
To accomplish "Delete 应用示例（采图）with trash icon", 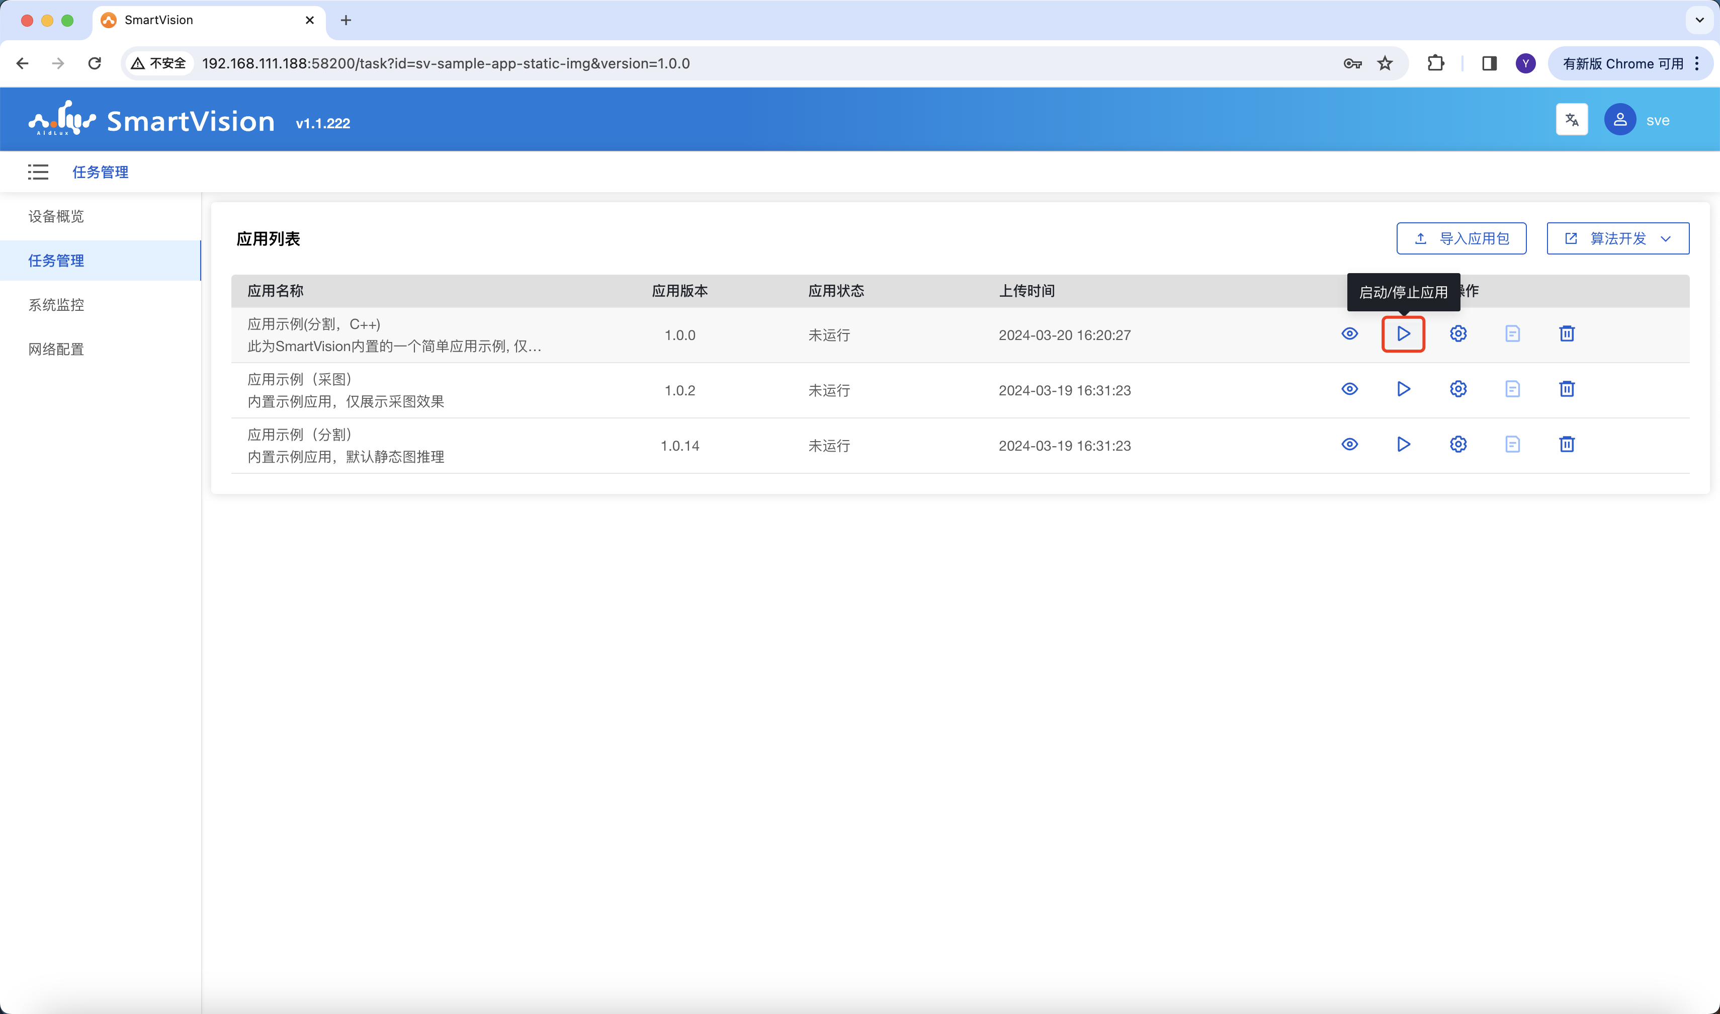I will 1567,389.
